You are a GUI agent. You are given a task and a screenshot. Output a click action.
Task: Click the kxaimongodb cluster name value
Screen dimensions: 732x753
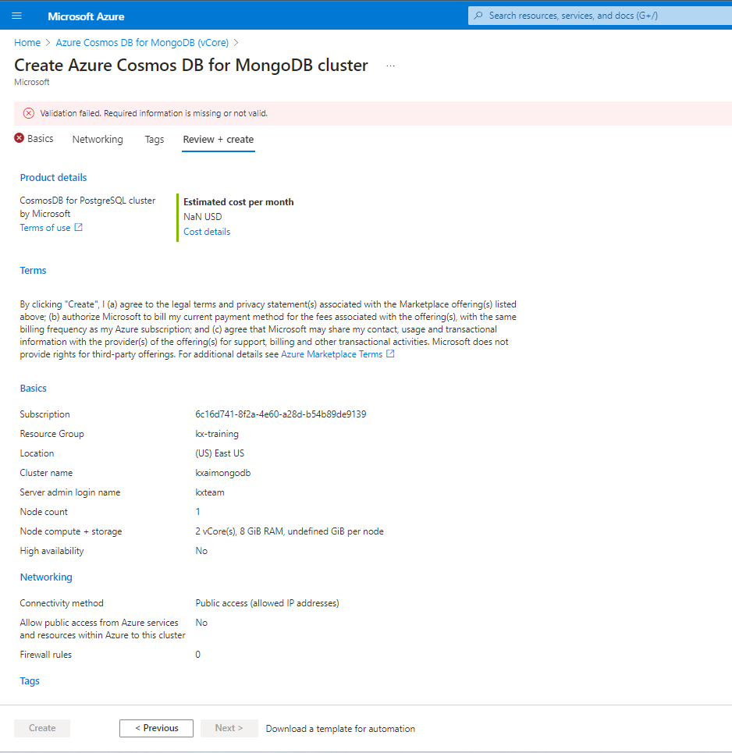coord(223,473)
